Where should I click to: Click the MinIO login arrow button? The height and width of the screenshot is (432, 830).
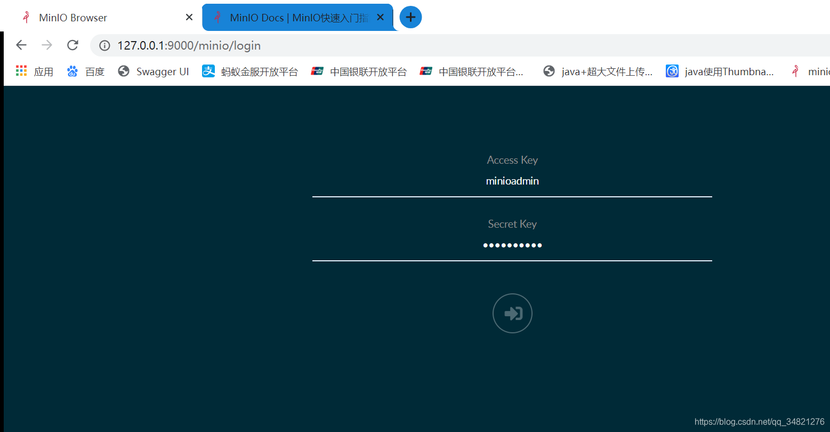tap(512, 314)
